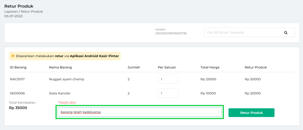303x130 pixels.
Task: Select item ID NAC0017
Action: point(17,79)
